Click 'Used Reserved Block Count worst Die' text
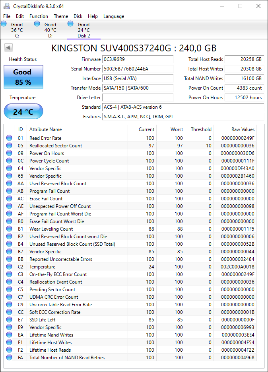Screen dimensions: 268x372 tap(68, 237)
